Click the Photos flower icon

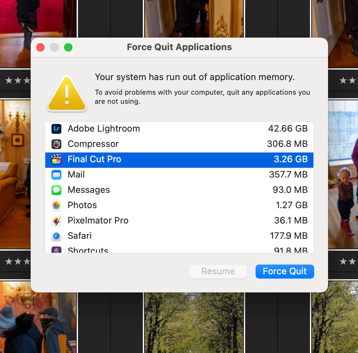(56, 205)
